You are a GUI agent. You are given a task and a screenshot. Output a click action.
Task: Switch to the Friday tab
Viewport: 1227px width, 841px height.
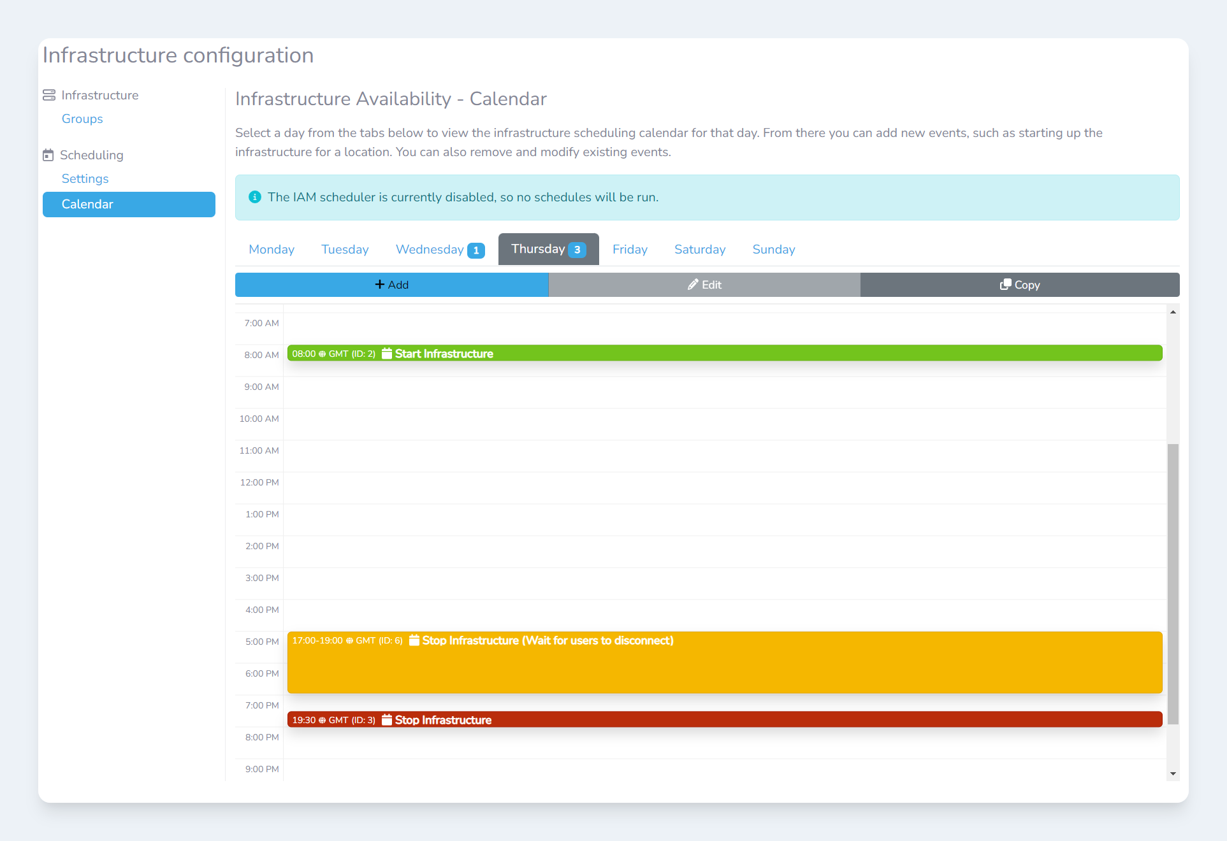(630, 249)
